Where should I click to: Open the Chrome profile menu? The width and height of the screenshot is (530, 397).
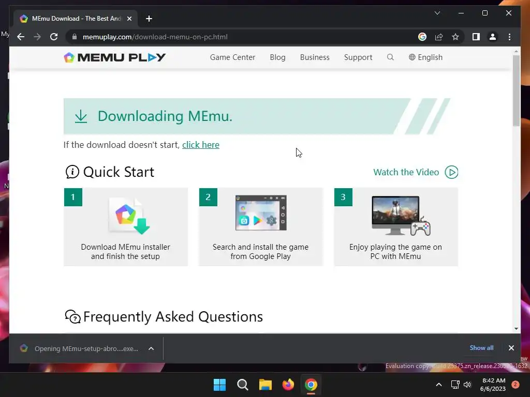pos(493,37)
